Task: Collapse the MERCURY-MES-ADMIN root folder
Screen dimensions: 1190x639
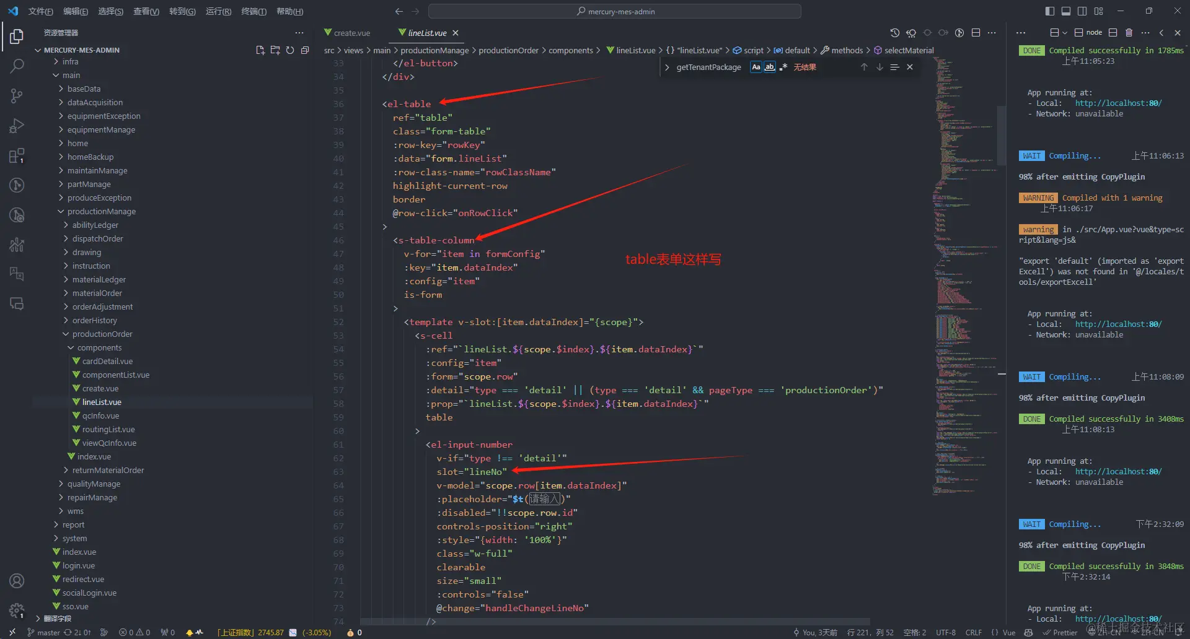Action: click(x=81, y=50)
